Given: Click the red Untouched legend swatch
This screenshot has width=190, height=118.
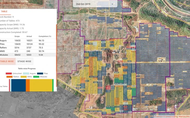Looking at the screenshot, I should point(9,73).
